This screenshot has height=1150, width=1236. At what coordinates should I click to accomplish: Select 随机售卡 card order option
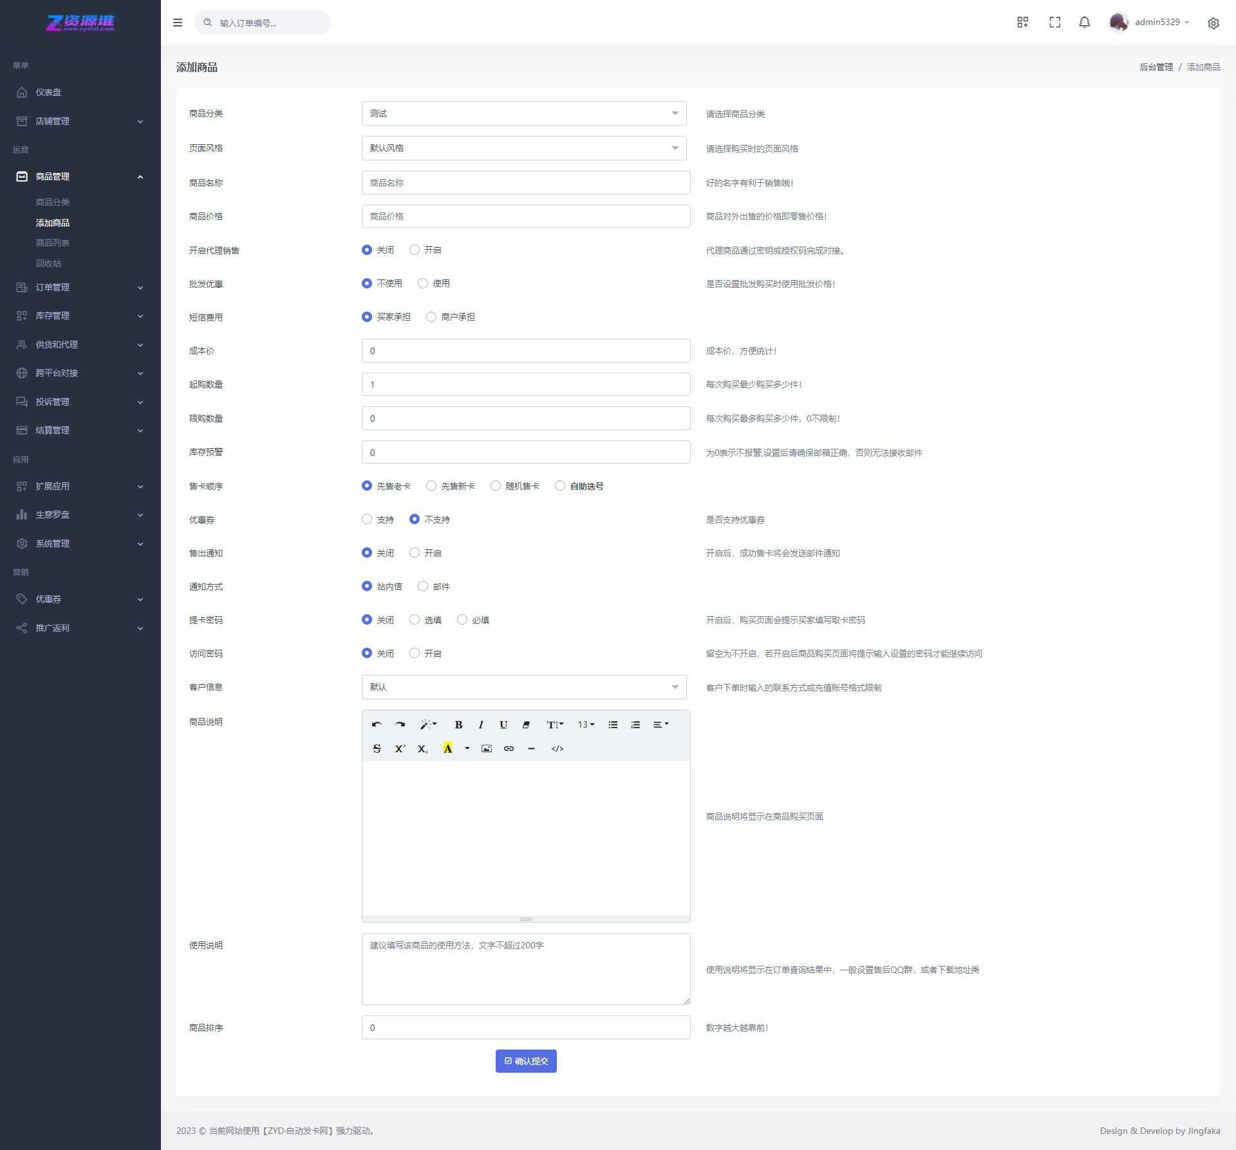[496, 486]
